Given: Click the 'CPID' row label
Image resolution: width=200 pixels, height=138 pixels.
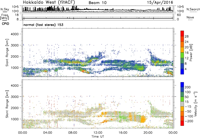Looking at the screenshot, I should point(5,24).
